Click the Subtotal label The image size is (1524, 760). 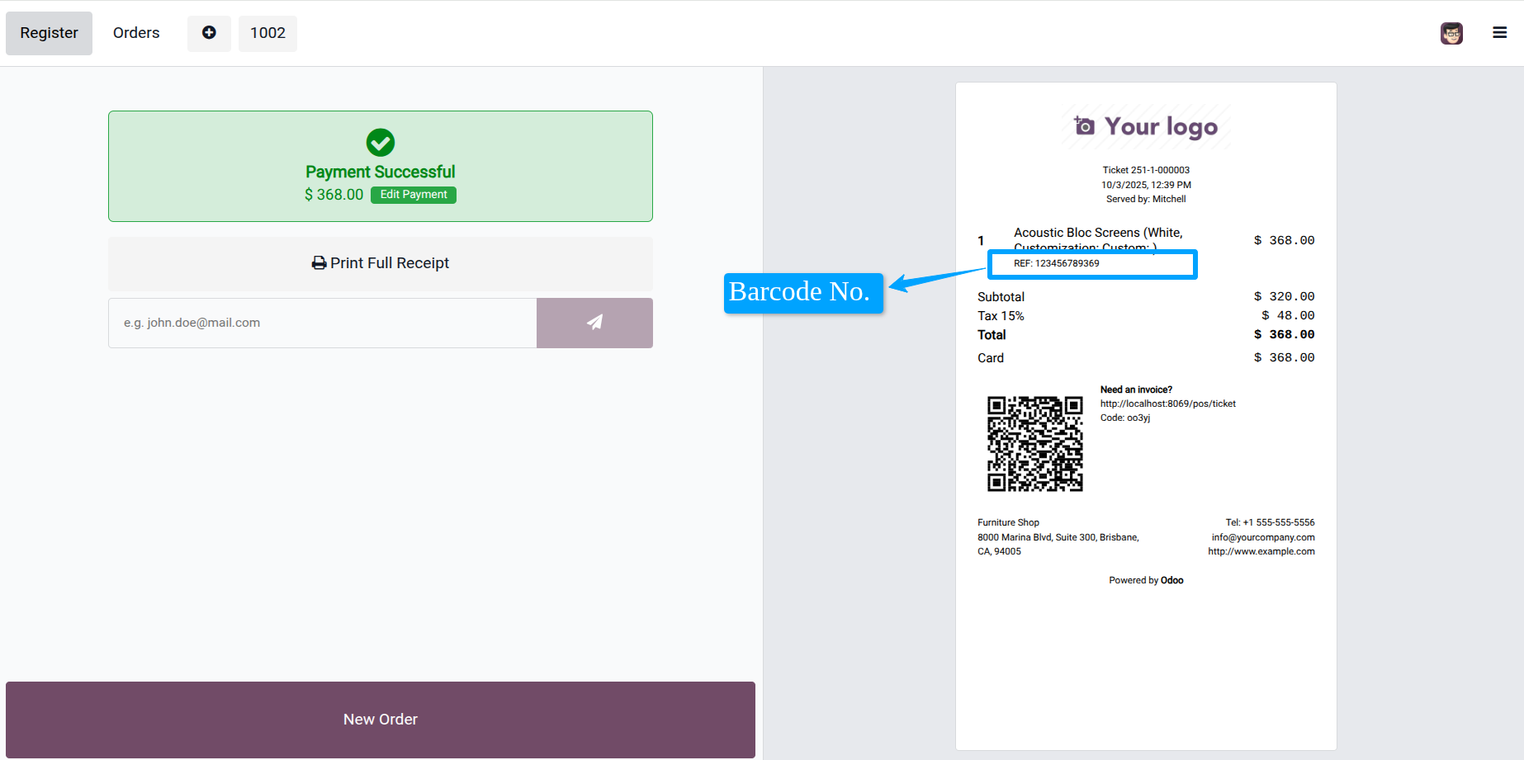coord(1001,297)
